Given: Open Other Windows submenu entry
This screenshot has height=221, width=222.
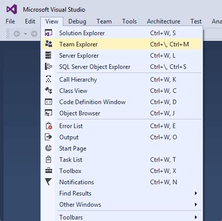Looking at the screenshot, I should (x=122, y=205).
